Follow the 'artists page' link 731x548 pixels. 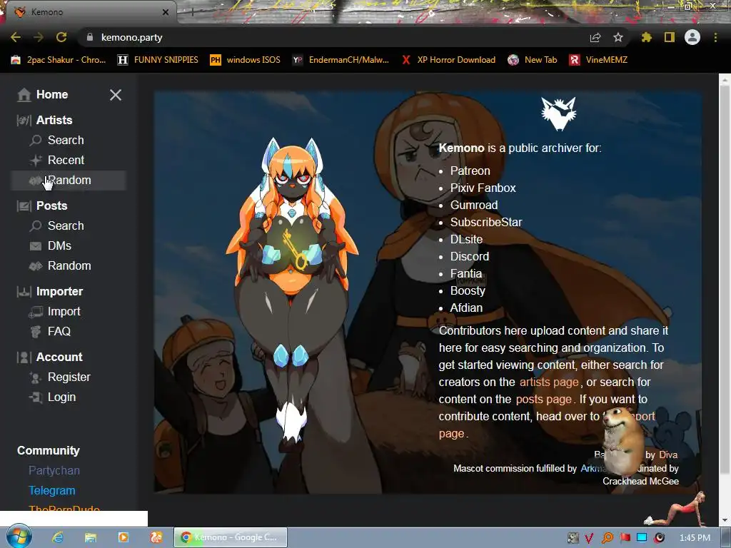click(549, 382)
